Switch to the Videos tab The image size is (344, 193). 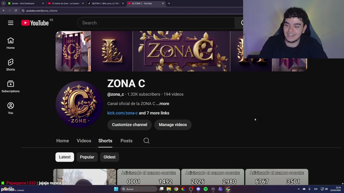[x=84, y=141]
